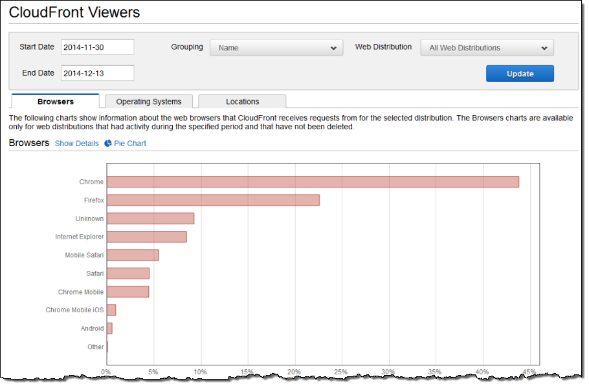Image resolution: width=589 pixels, height=386 pixels.
Task: Click the Mobile Safari axis label
Action: pos(84,255)
